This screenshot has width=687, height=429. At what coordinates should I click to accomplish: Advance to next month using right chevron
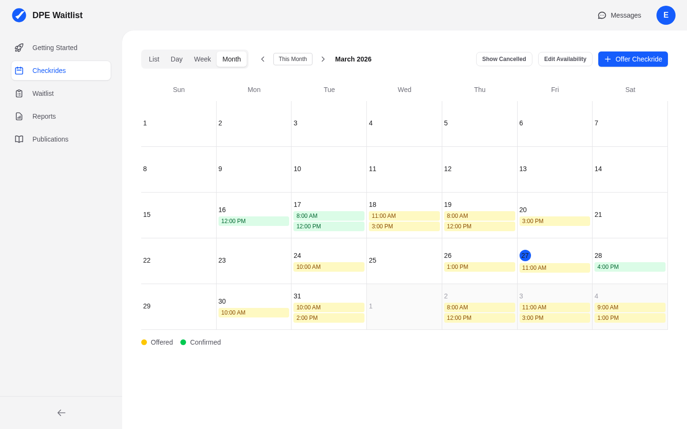pos(323,59)
